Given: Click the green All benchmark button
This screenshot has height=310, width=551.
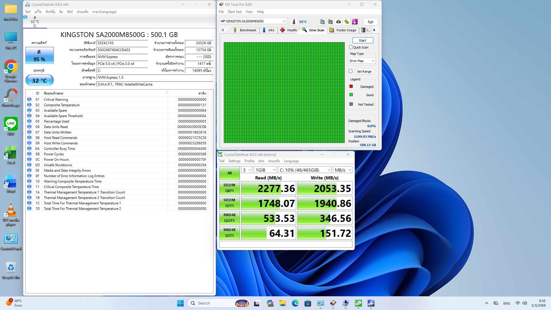Looking at the screenshot, I should pyautogui.click(x=229, y=173).
